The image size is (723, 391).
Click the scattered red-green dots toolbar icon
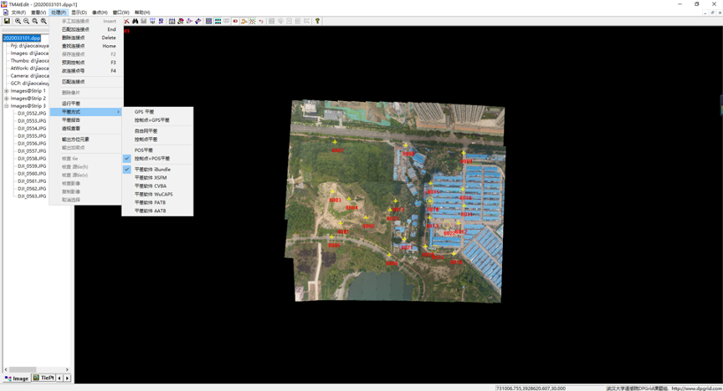252,21
